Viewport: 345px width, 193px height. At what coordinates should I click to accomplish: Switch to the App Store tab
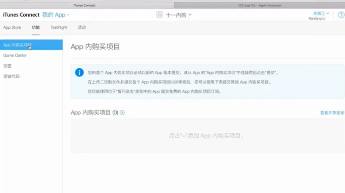point(12,28)
